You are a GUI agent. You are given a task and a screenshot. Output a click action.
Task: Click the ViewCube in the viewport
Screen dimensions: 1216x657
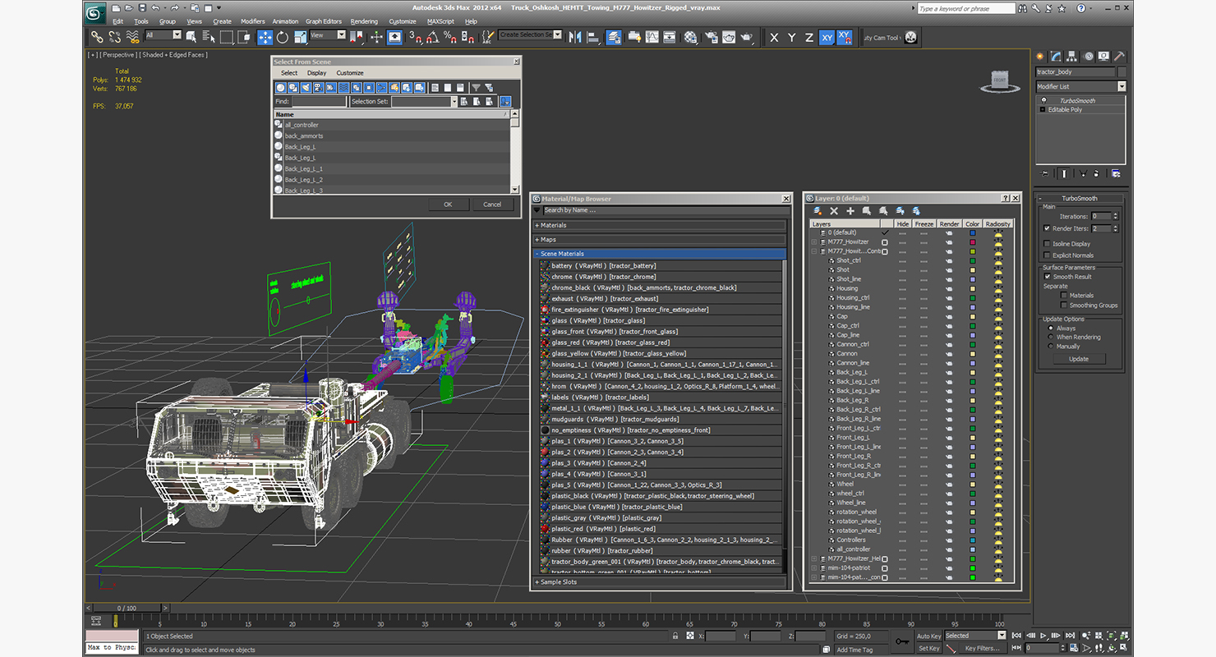tap(999, 80)
